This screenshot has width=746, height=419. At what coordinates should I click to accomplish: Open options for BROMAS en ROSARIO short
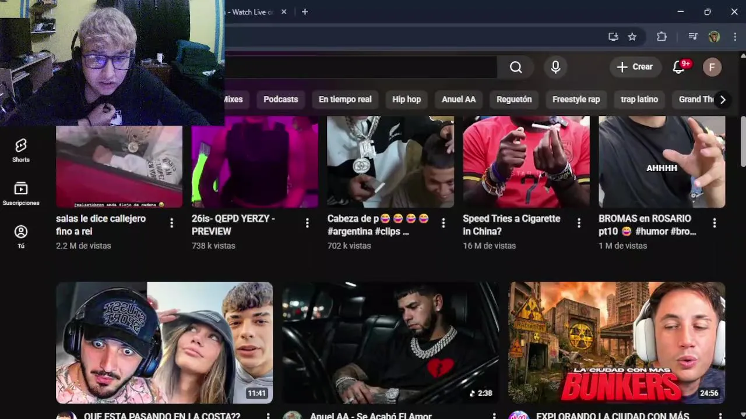[715, 223]
